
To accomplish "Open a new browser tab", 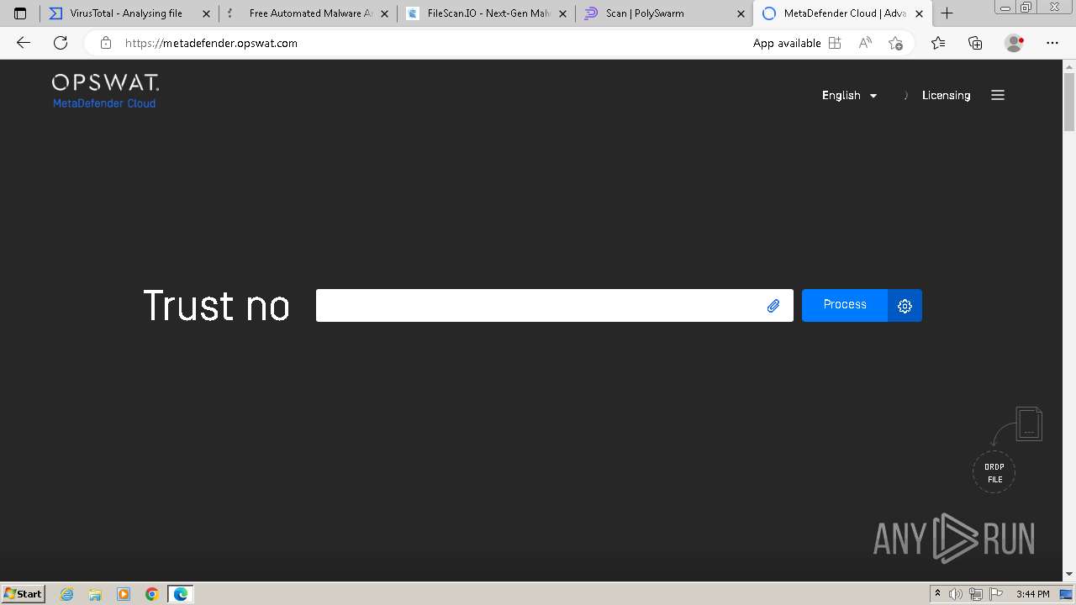I will pyautogui.click(x=947, y=13).
